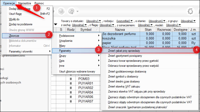Sort the table by Symbol column
Image resolution: width=200 pixels, height=112 pixels.
click(x=87, y=30)
